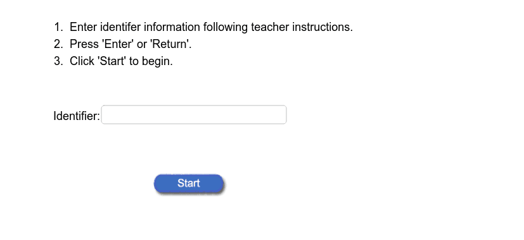524x240 pixels.
Task: Click the word 'instructions' in step one
Action: click(321, 27)
